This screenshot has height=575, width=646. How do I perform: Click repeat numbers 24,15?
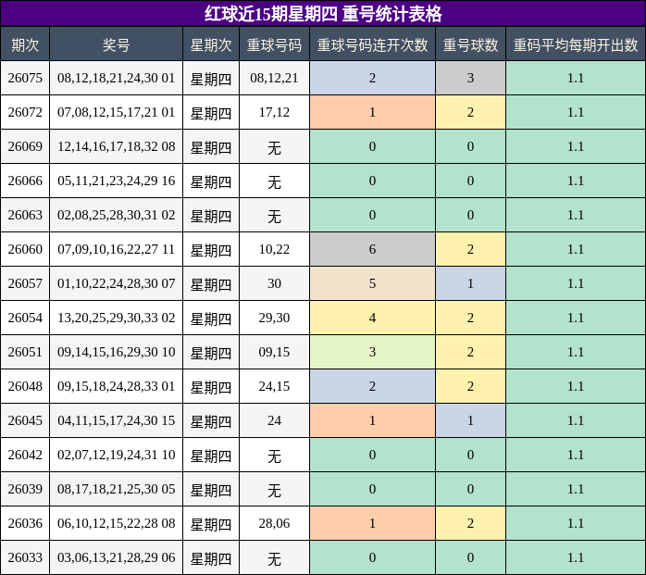point(274,386)
